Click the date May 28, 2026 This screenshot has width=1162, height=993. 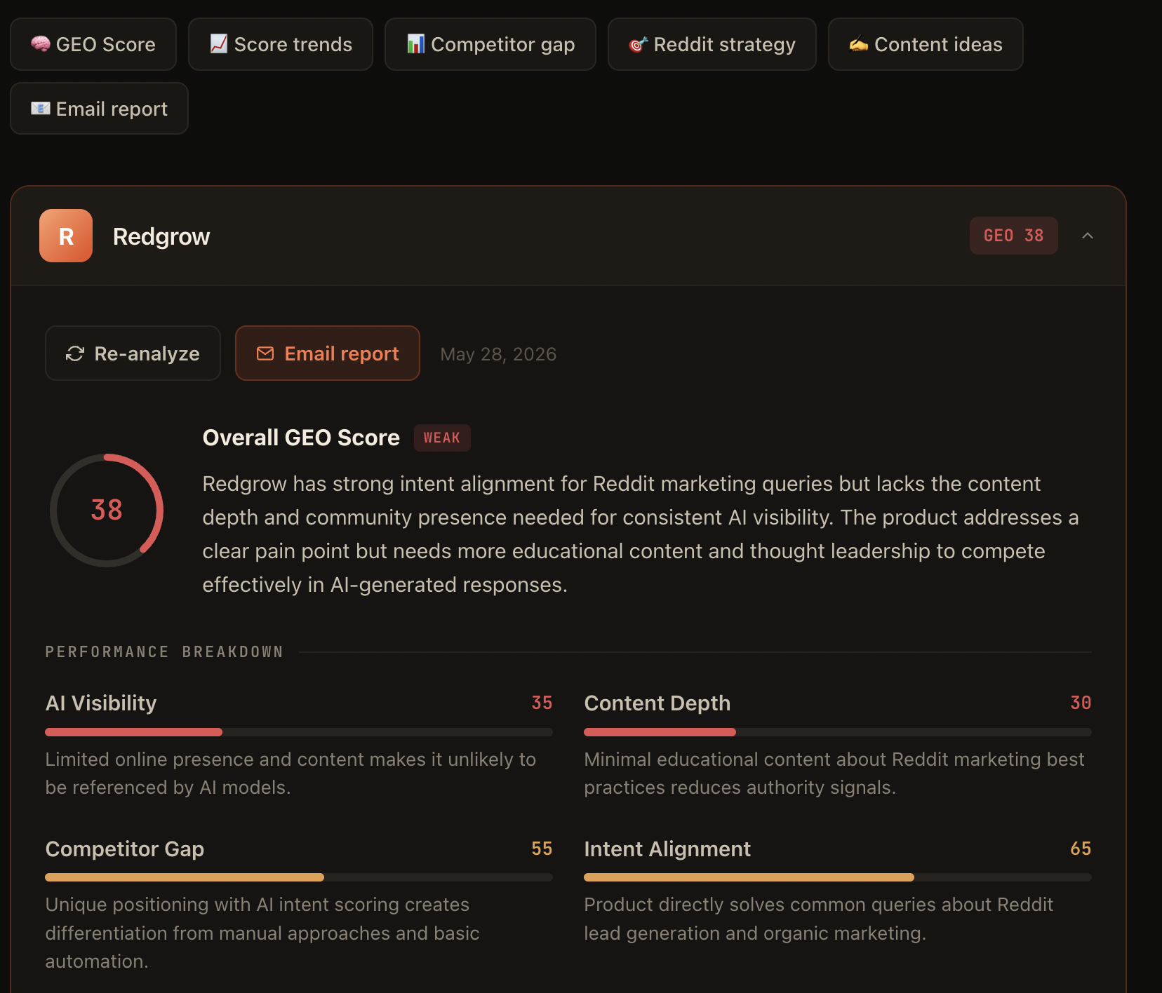498,354
